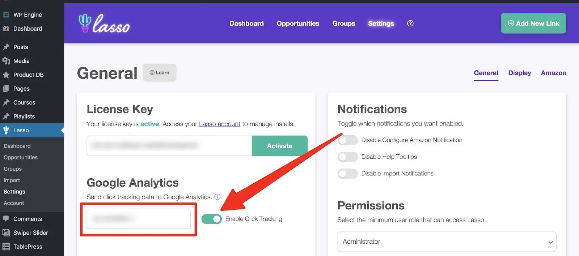This screenshot has height=256, width=579.
Task: Switch to the General settings tab
Action: click(486, 73)
